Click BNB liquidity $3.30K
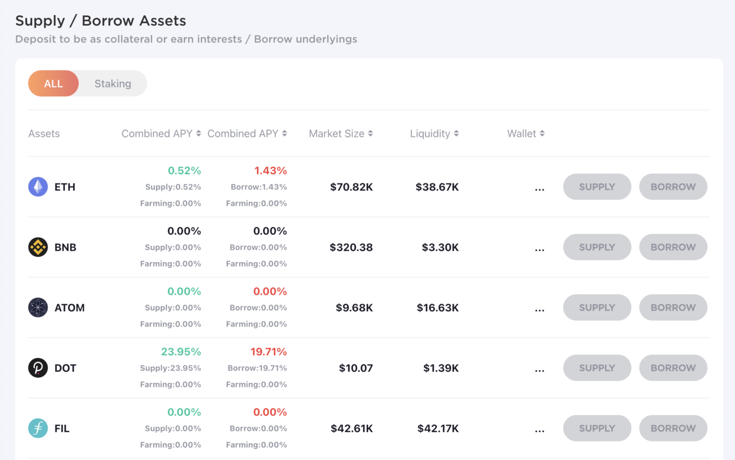This screenshot has width=735, height=460. (440, 247)
